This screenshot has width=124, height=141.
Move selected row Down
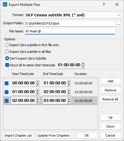coord(111,126)
